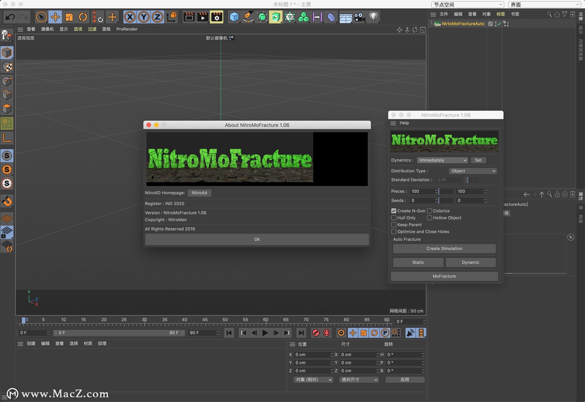The width and height of the screenshot is (585, 402).
Task: Open the 对象 (相对) dropdown
Action: (x=313, y=380)
